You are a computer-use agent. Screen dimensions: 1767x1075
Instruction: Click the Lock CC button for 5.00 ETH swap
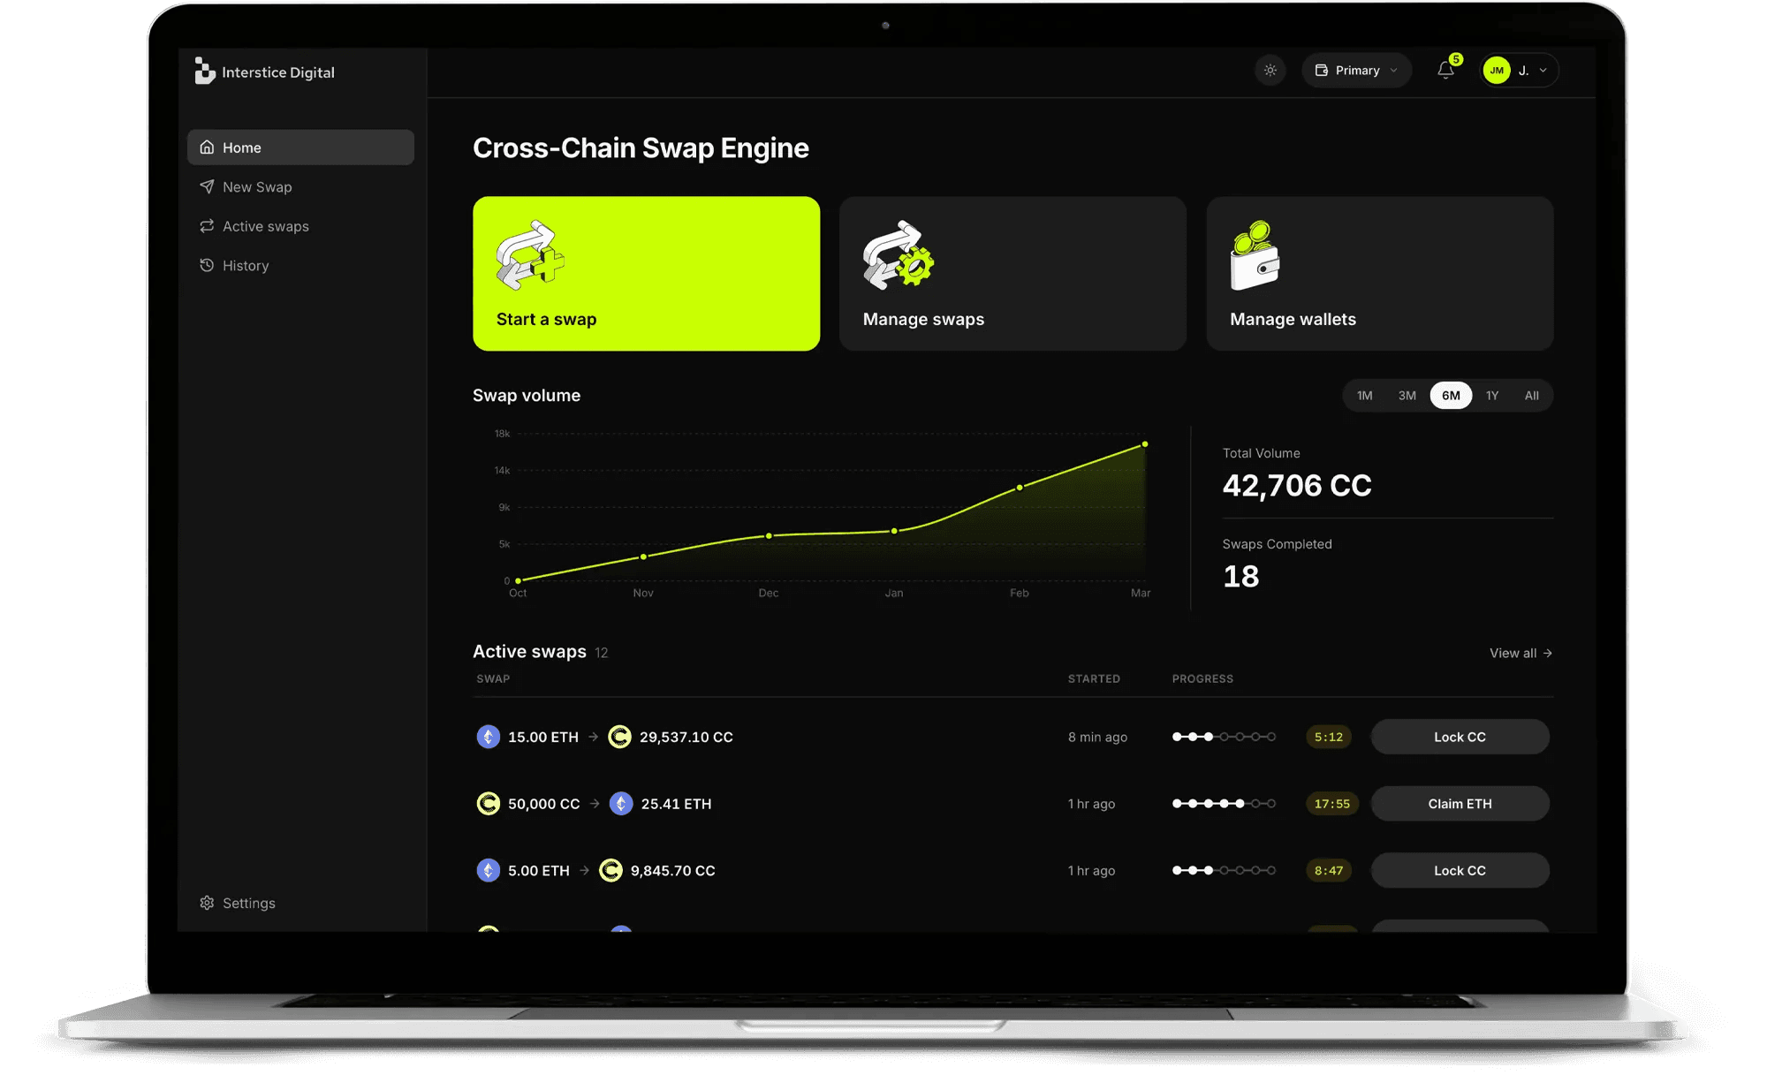tap(1460, 870)
